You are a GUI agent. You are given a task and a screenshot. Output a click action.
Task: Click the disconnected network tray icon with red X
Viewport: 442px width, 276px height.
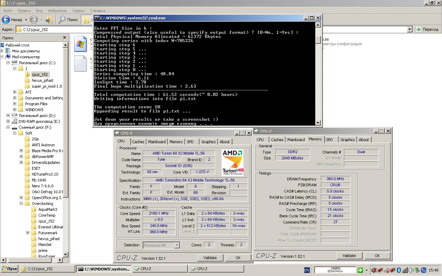point(386,270)
